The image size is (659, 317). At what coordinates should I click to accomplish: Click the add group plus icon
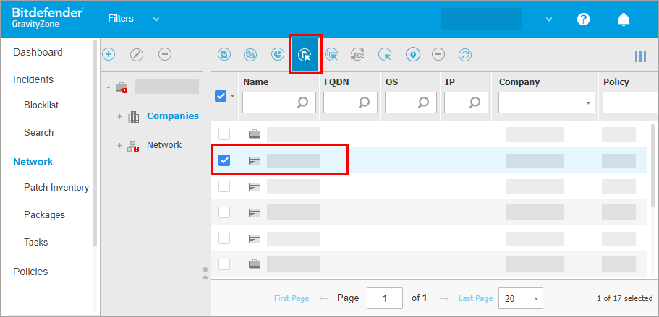click(109, 54)
